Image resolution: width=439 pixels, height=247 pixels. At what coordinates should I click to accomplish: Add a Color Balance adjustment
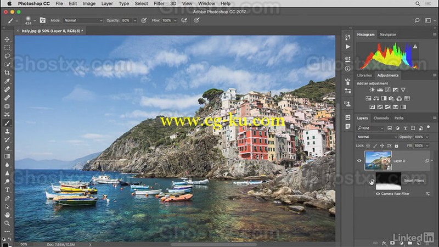pos(376,98)
